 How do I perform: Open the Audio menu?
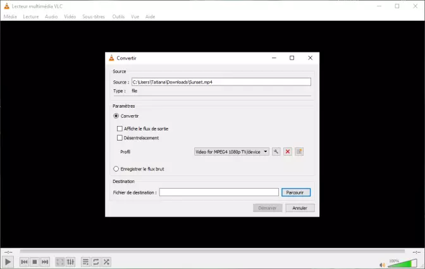click(51, 16)
